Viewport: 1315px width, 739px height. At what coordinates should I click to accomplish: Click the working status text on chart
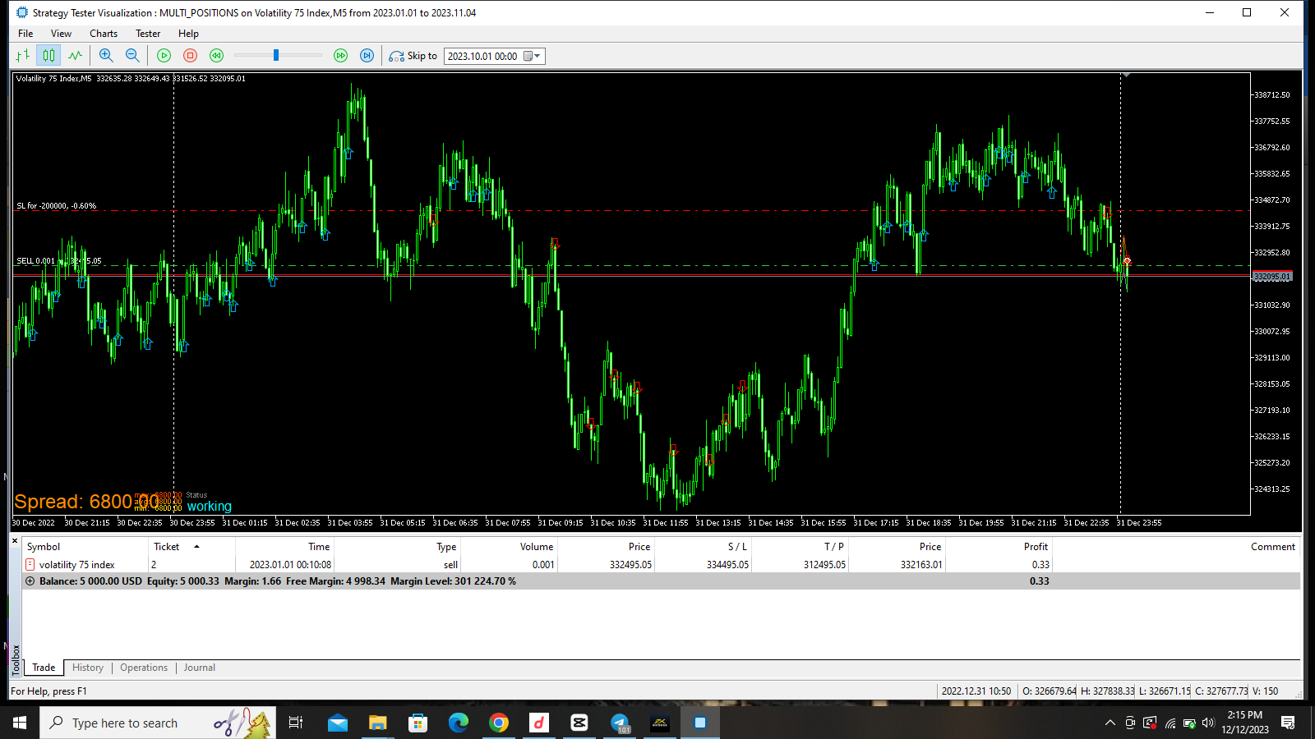pyautogui.click(x=210, y=507)
